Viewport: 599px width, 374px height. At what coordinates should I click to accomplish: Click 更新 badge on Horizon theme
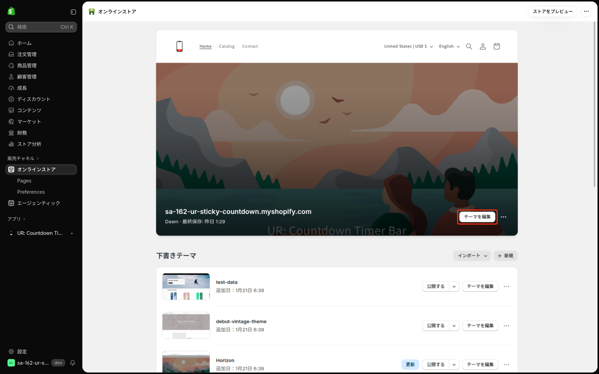410,365
